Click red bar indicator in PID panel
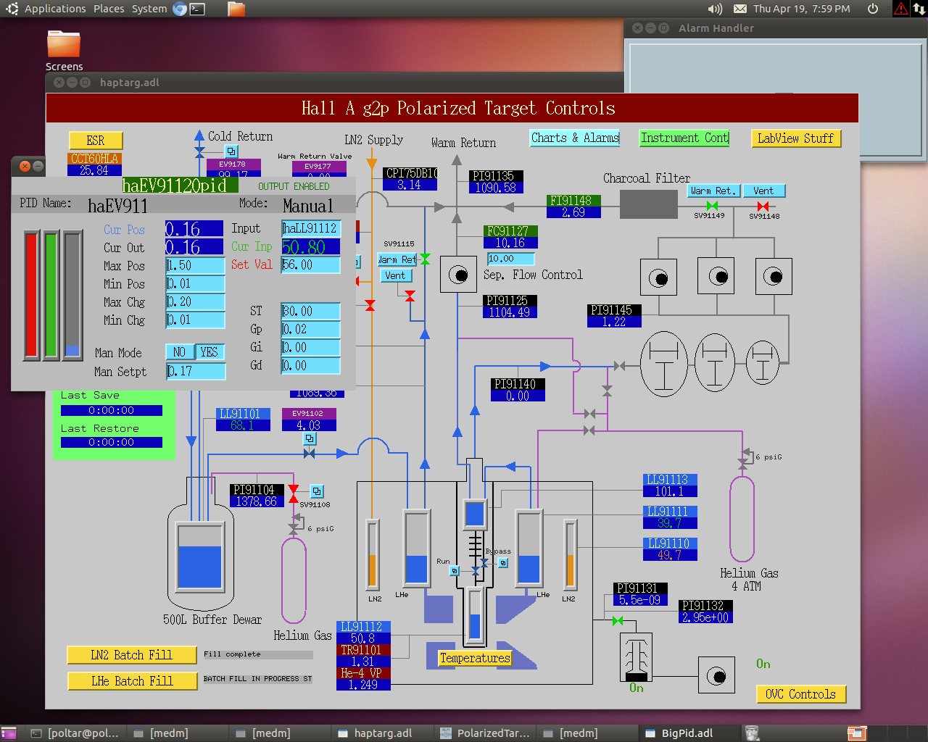Viewport: 928px width, 742px height. point(31,295)
